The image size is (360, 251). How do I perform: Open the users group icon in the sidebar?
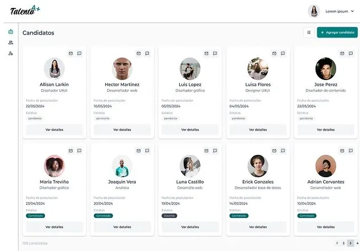point(10,43)
